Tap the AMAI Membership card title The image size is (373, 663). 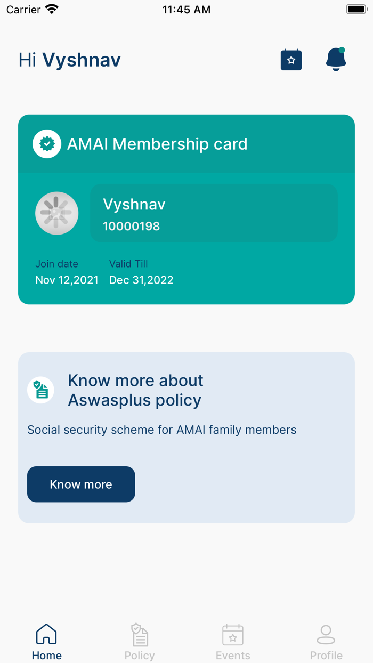pyautogui.click(x=157, y=144)
